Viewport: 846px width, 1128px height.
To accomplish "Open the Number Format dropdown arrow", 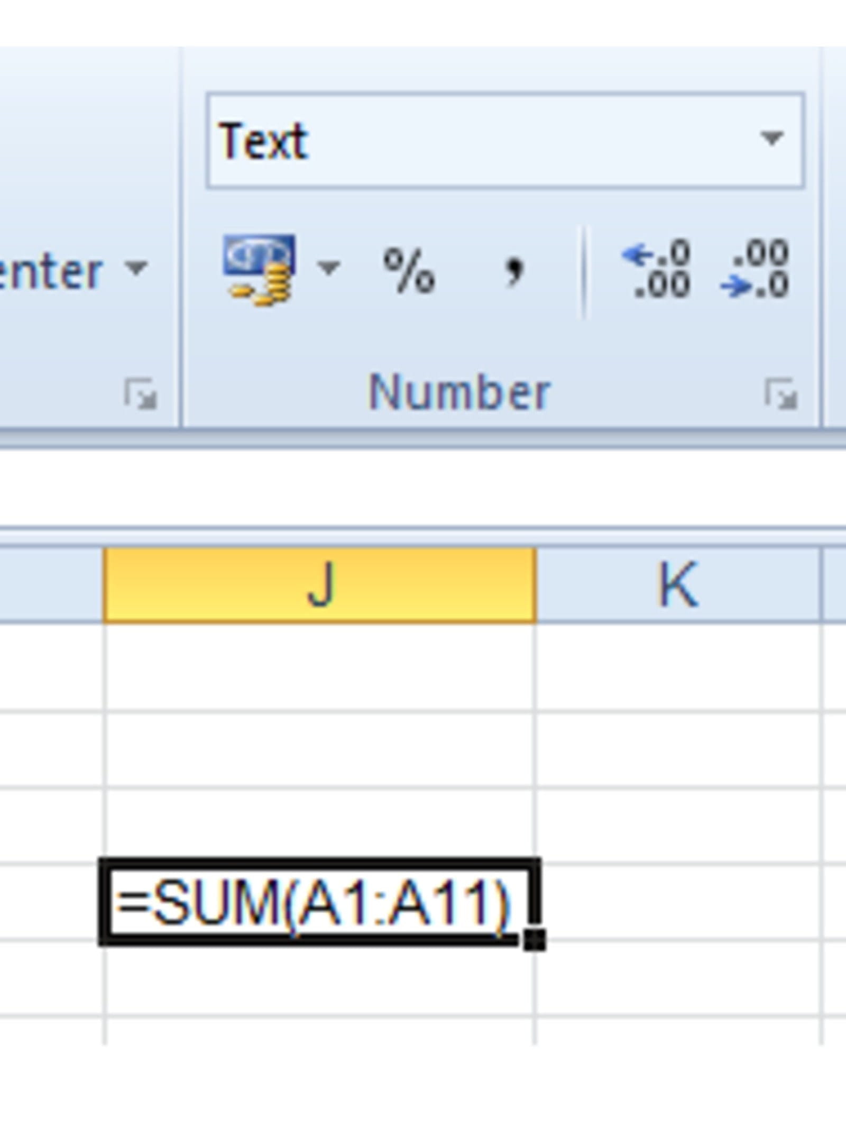I will (x=771, y=139).
